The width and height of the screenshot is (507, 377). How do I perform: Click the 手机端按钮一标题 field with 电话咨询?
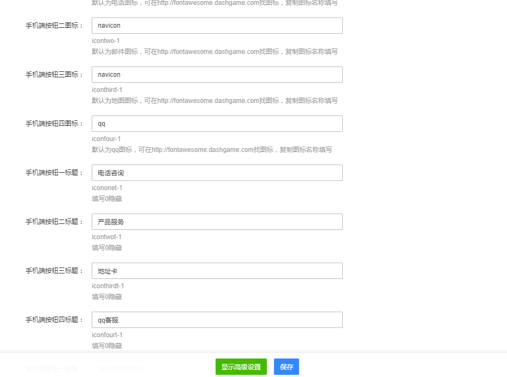(217, 173)
